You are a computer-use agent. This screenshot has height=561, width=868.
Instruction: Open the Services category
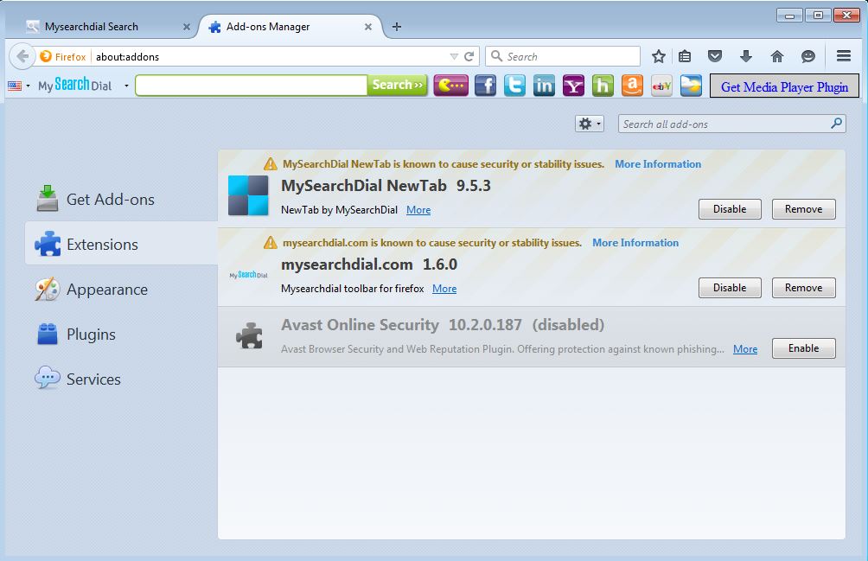pos(121,379)
